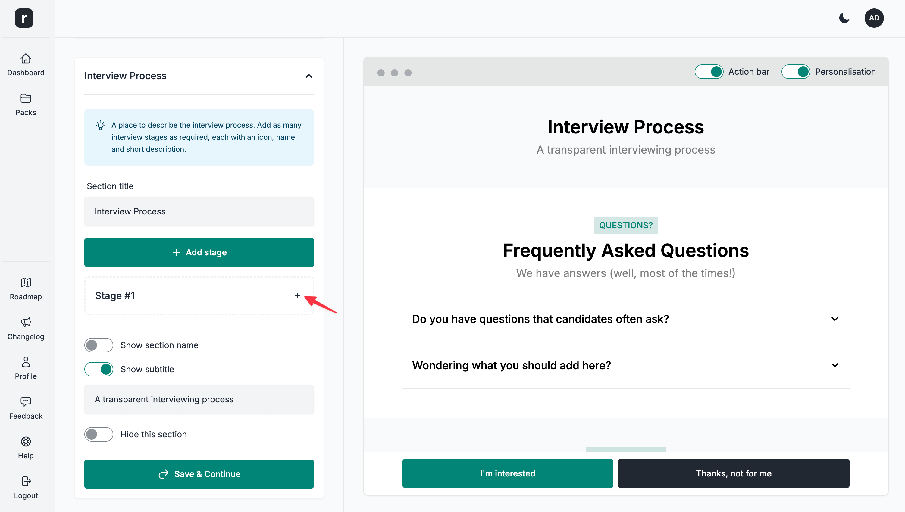The width and height of the screenshot is (905, 512).
Task: Open the AD account avatar menu
Action: [874, 18]
